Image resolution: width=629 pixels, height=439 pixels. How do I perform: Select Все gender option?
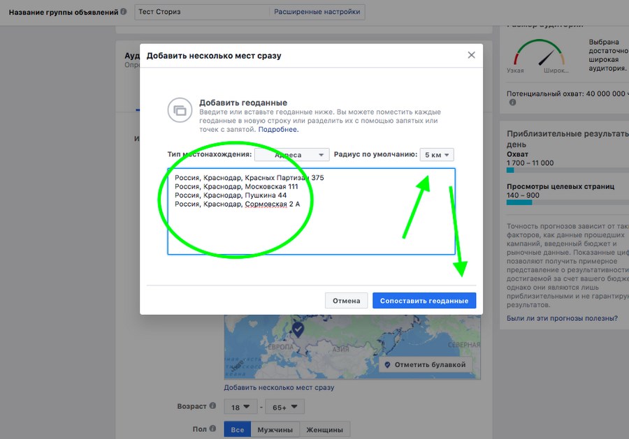click(x=237, y=429)
